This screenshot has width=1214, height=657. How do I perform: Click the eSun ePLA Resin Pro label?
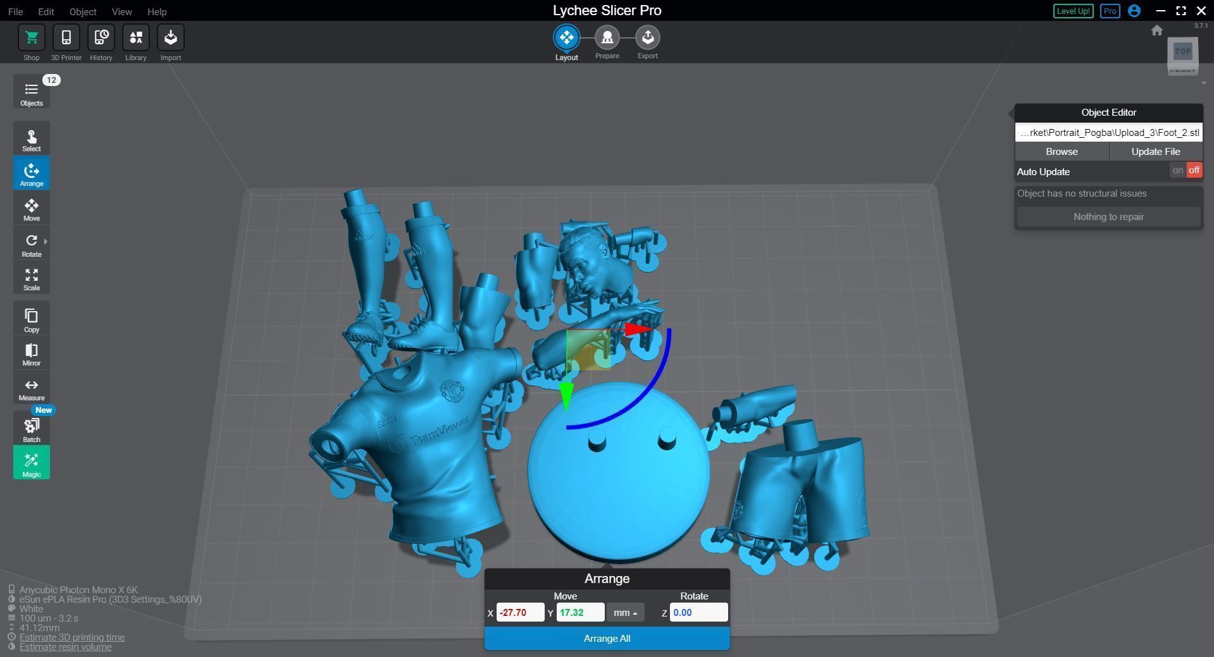[x=110, y=599]
